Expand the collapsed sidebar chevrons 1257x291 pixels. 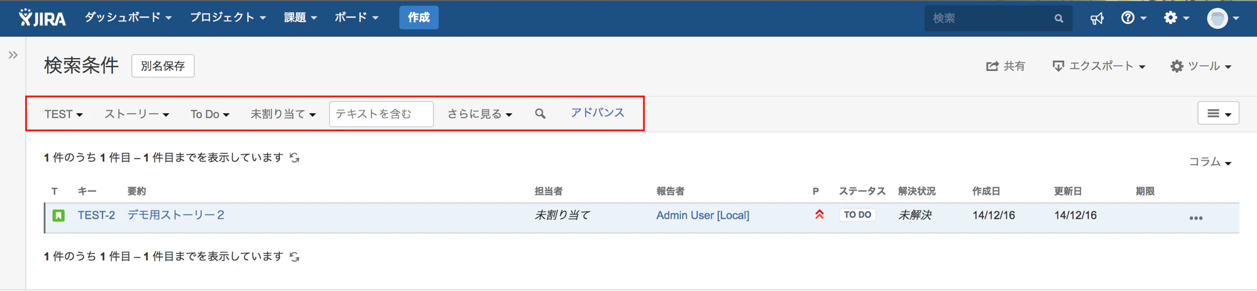click(13, 55)
